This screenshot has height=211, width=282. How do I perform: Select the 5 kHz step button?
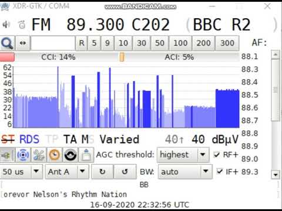click(94, 43)
